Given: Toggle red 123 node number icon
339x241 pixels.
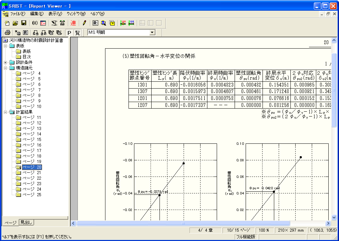Looking at the screenshot, I should 123,23.
